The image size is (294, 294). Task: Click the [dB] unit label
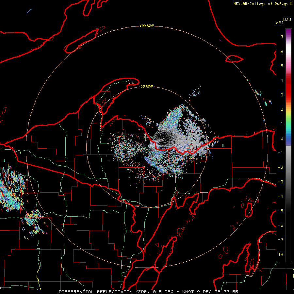tap(279, 23)
